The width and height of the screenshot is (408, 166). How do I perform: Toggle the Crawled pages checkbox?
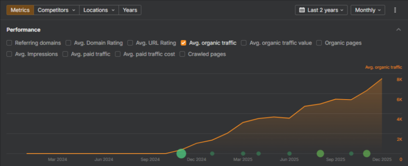pos(182,54)
